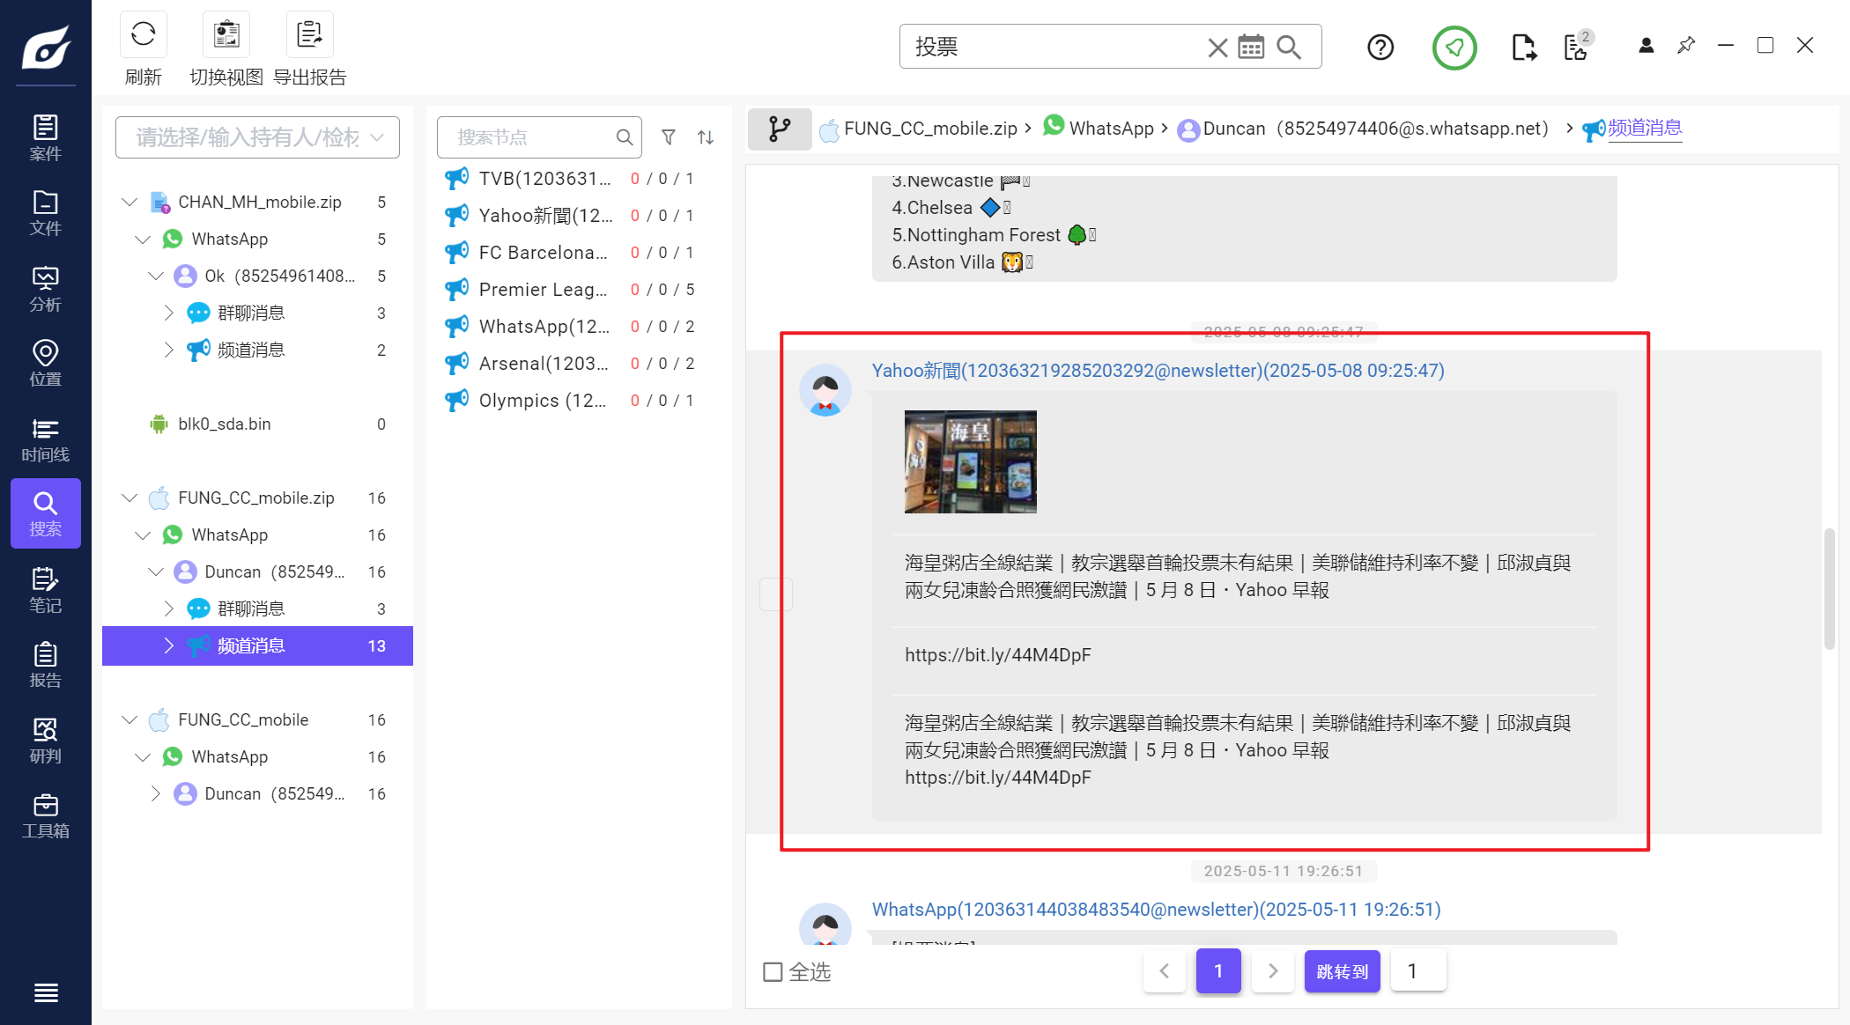Click the vertical scrollbar in message pane

coord(1830,588)
